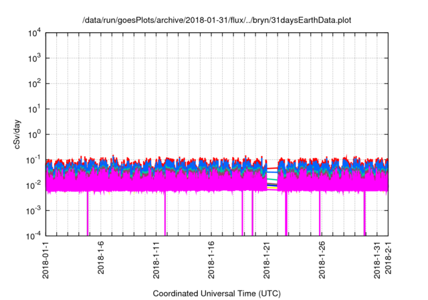The image size is (428, 300).
Task: Click the 2018-1-26 x-axis date label
Action: point(322,260)
